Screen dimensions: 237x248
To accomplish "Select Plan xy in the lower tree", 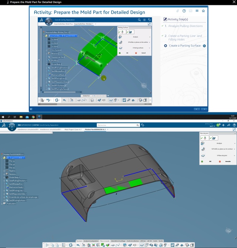I will click(x=12, y=161).
